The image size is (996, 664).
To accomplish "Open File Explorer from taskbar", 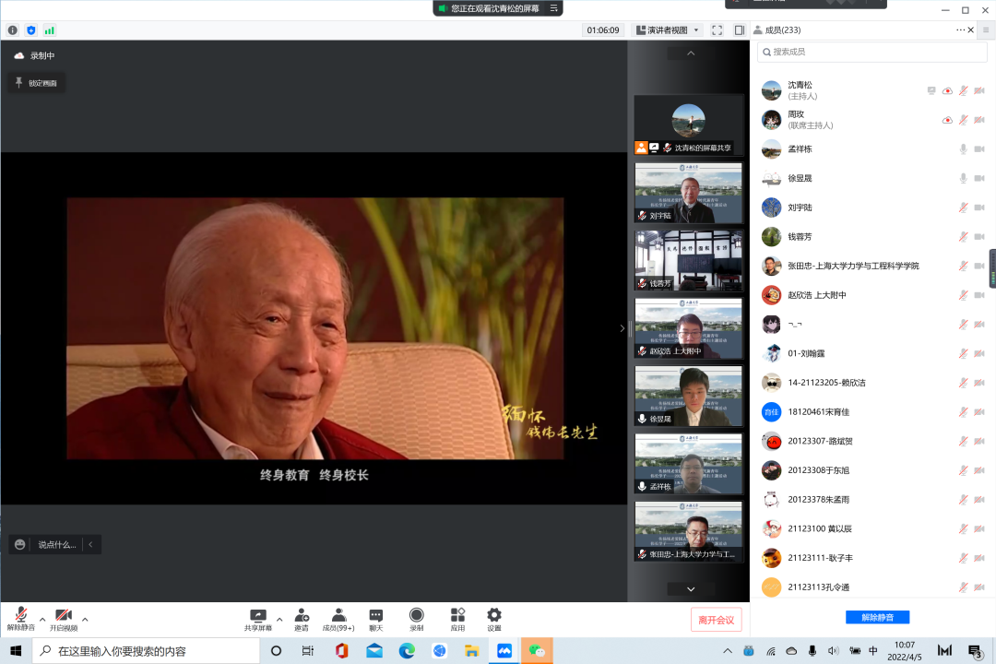I will pyautogui.click(x=471, y=651).
